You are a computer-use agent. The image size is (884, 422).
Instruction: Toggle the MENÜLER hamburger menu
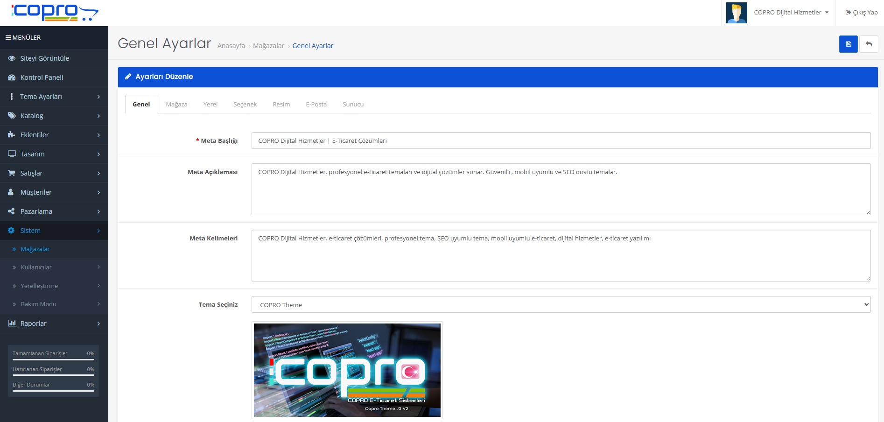[8, 37]
